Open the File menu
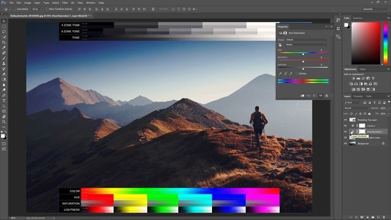391x220 pixels. tap(11, 2)
